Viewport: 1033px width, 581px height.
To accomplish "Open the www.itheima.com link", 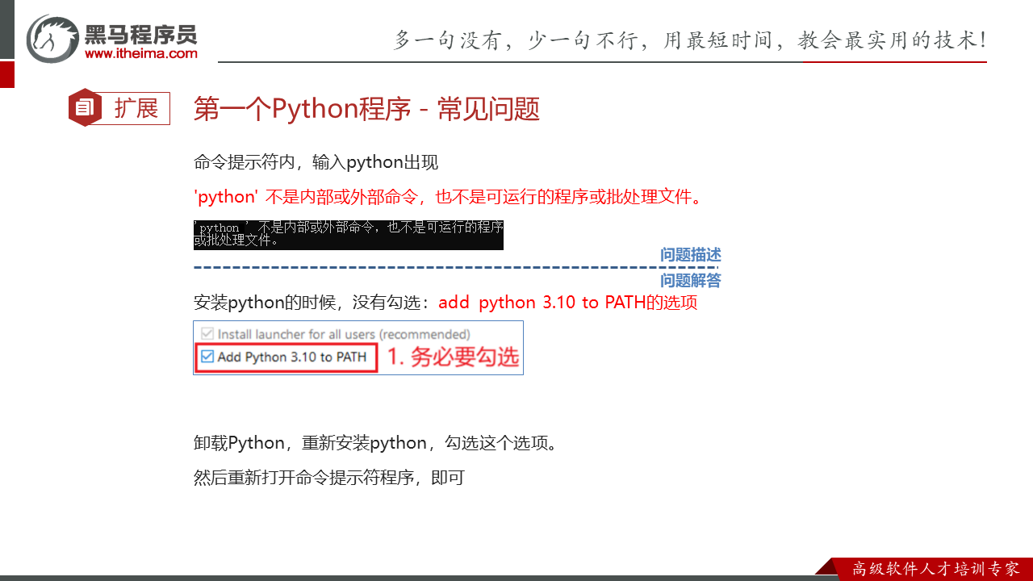I will coord(140,53).
